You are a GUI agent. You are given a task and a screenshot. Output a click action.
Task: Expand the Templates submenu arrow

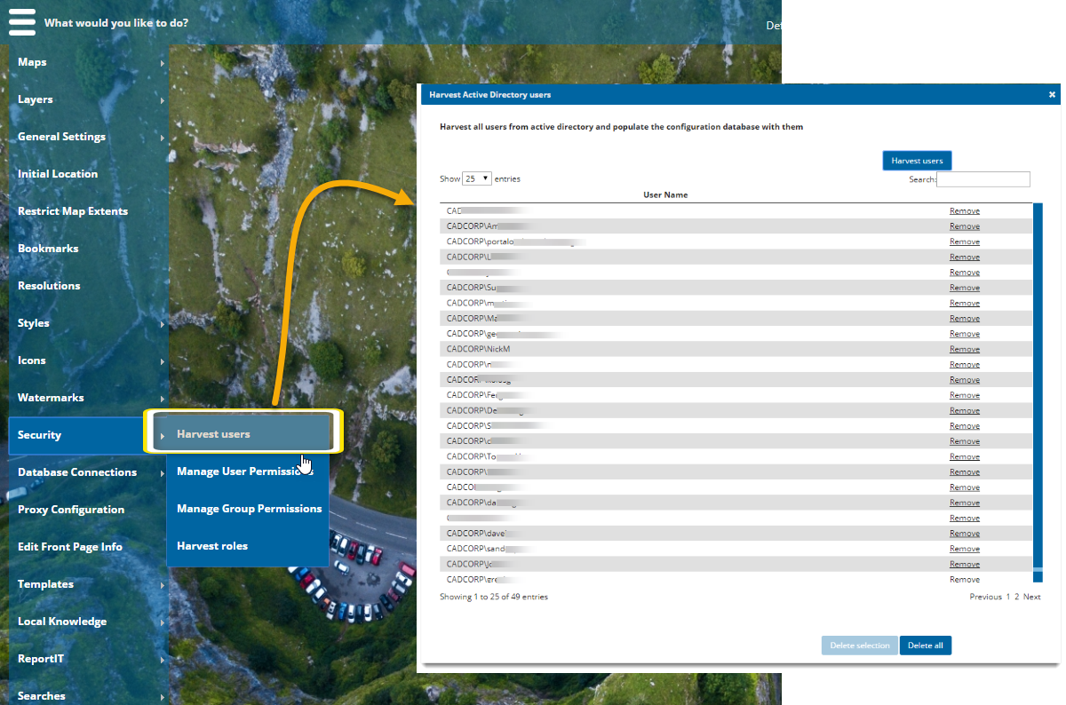(163, 585)
